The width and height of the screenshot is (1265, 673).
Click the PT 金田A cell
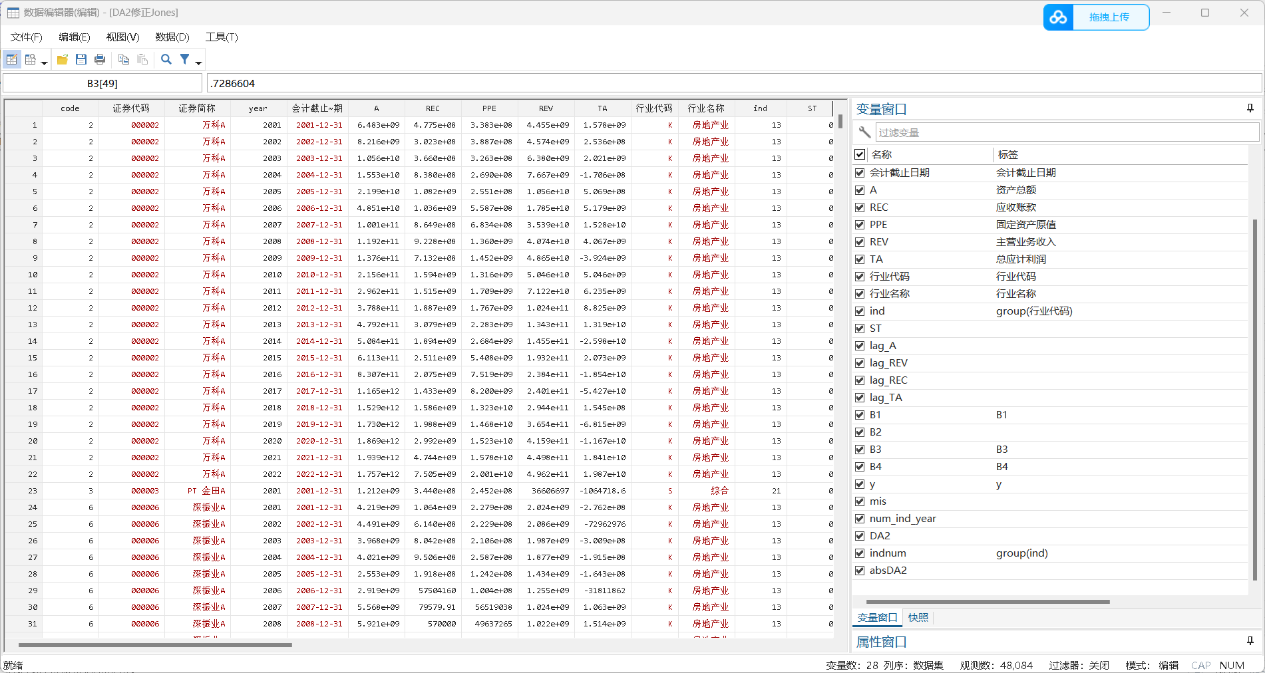click(198, 491)
